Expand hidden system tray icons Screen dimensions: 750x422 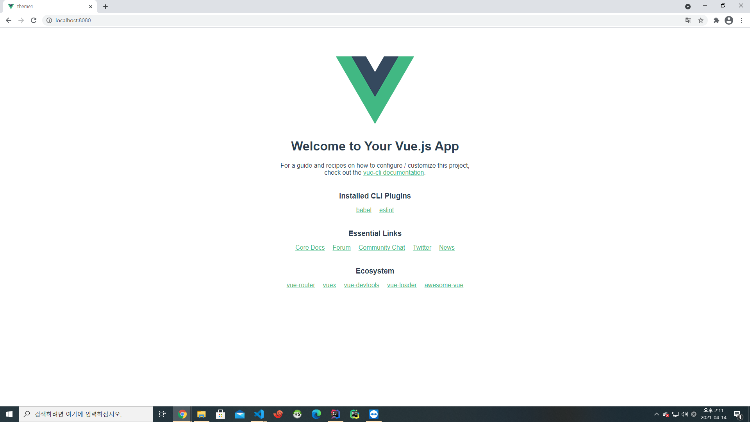pos(656,414)
